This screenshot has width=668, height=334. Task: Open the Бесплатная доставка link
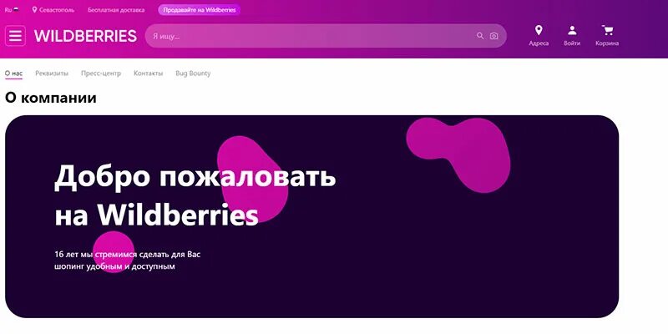click(116, 10)
